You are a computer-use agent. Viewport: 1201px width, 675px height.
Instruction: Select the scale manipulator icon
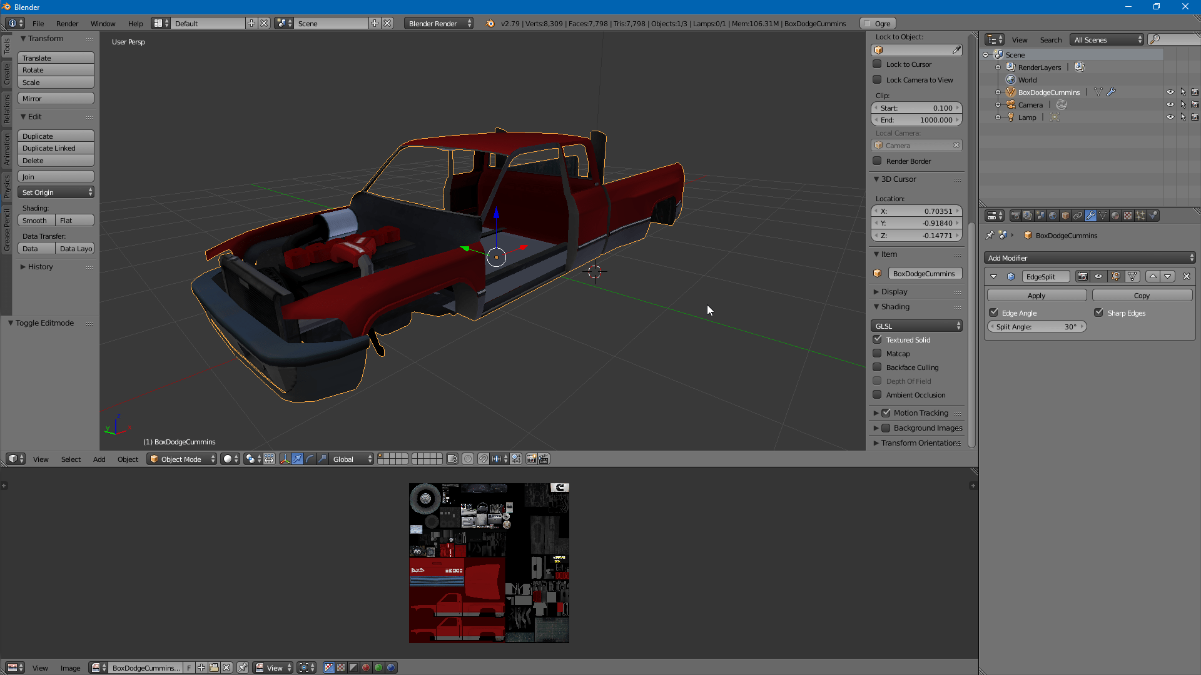point(322,459)
